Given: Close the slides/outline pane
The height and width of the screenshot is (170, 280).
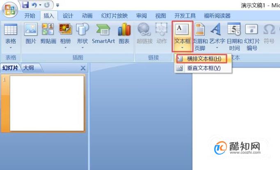Looking at the screenshot, I should [x=83, y=68].
